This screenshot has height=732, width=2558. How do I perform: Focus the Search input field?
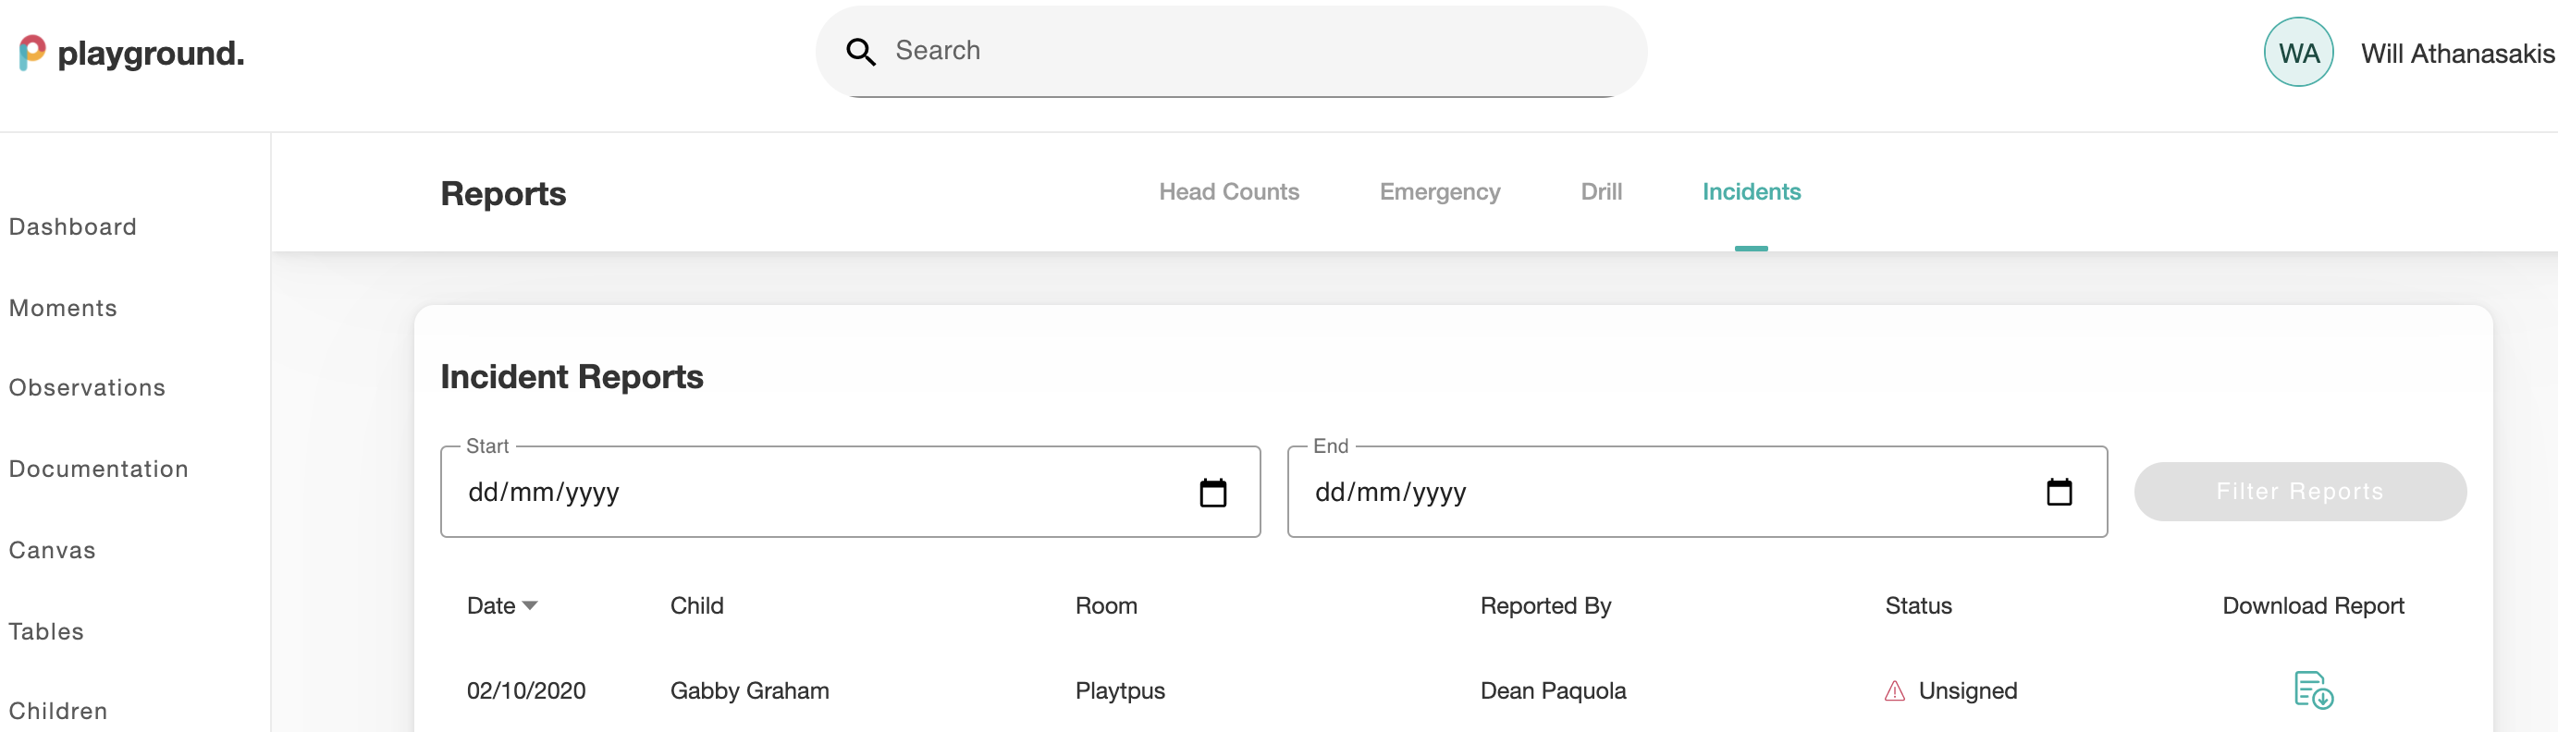click(1231, 52)
